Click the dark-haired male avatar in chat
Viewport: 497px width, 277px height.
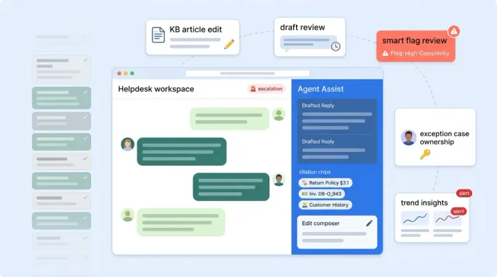[279, 180]
